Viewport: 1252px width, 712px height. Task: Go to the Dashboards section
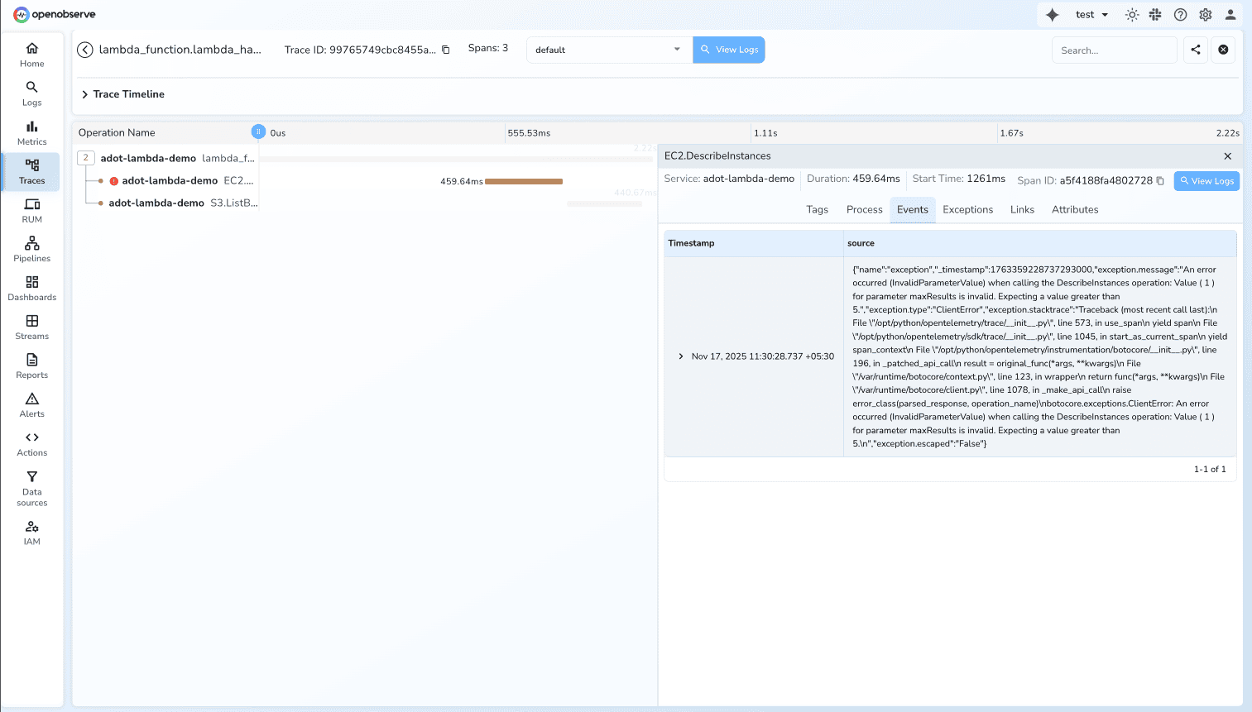[x=31, y=287]
